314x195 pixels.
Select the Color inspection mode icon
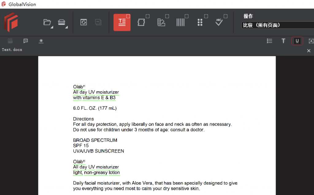[161, 22]
